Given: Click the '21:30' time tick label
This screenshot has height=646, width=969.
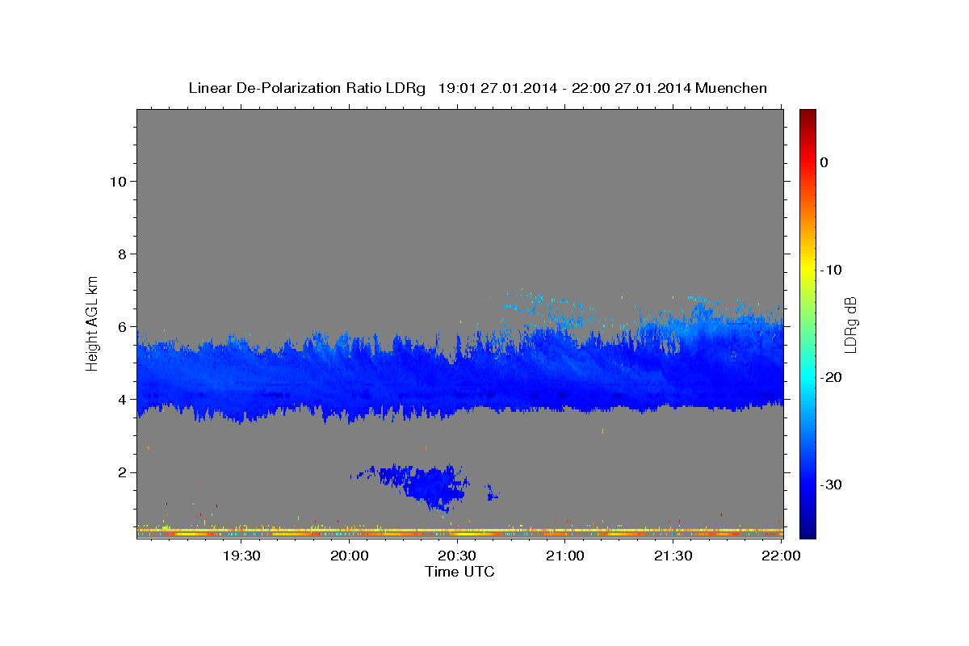Looking at the screenshot, I should coord(673,556).
